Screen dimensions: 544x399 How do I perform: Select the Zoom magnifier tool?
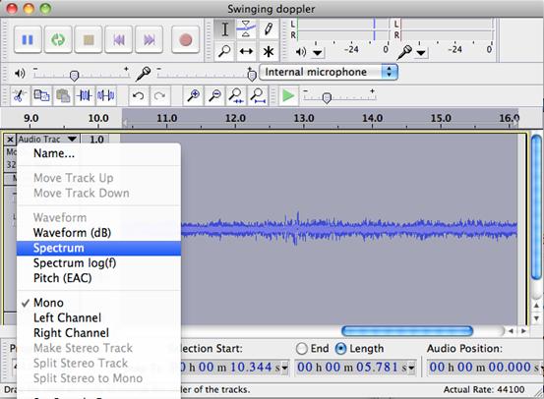tap(225, 51)
